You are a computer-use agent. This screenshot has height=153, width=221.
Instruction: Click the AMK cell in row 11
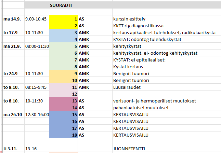click(x=95, y=87)
